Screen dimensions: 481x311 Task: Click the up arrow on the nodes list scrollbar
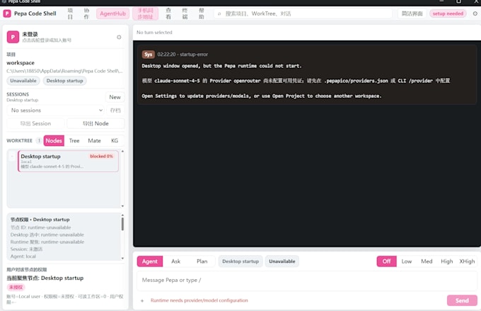coord(122,151)
